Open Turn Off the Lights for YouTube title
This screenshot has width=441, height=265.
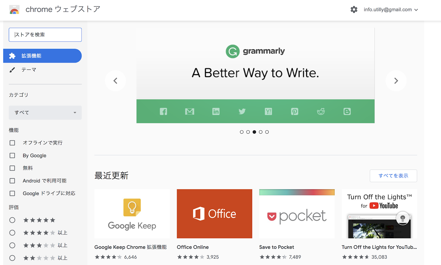(x=379, y=247)
